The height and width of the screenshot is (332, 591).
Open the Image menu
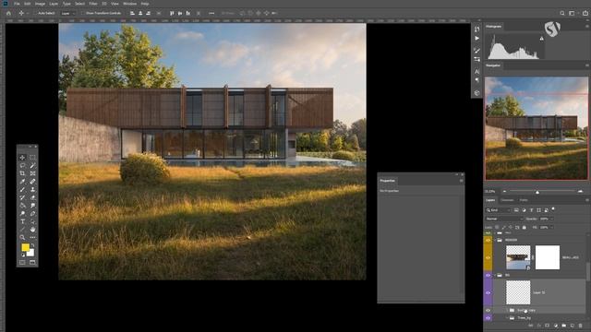tap(40, 4)
